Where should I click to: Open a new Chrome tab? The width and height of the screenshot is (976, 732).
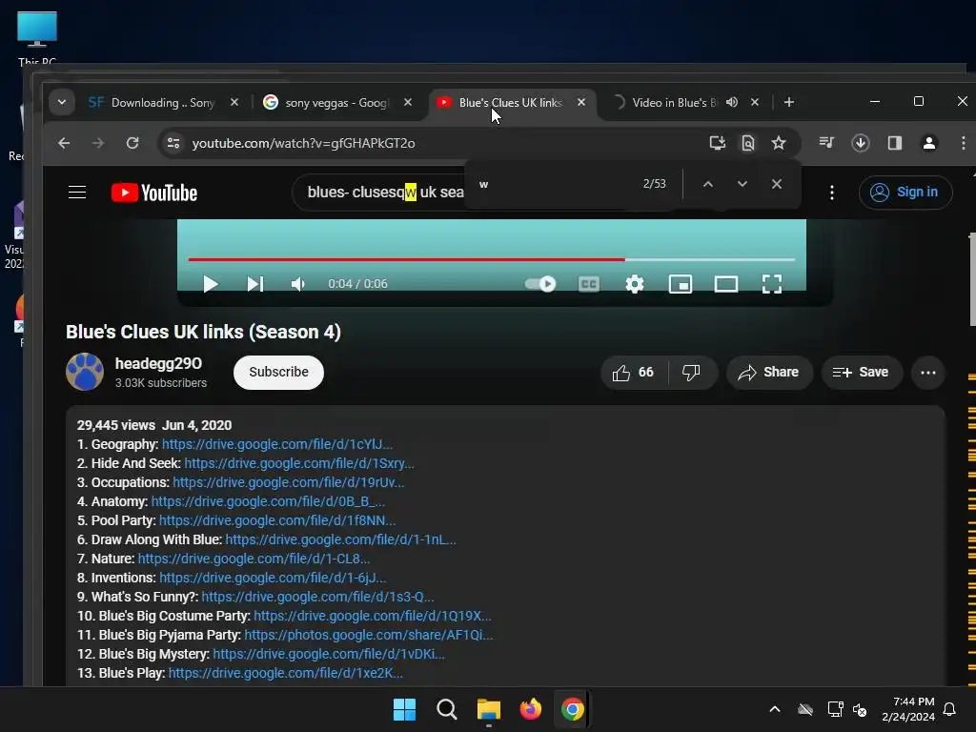[x=788, y=102]
